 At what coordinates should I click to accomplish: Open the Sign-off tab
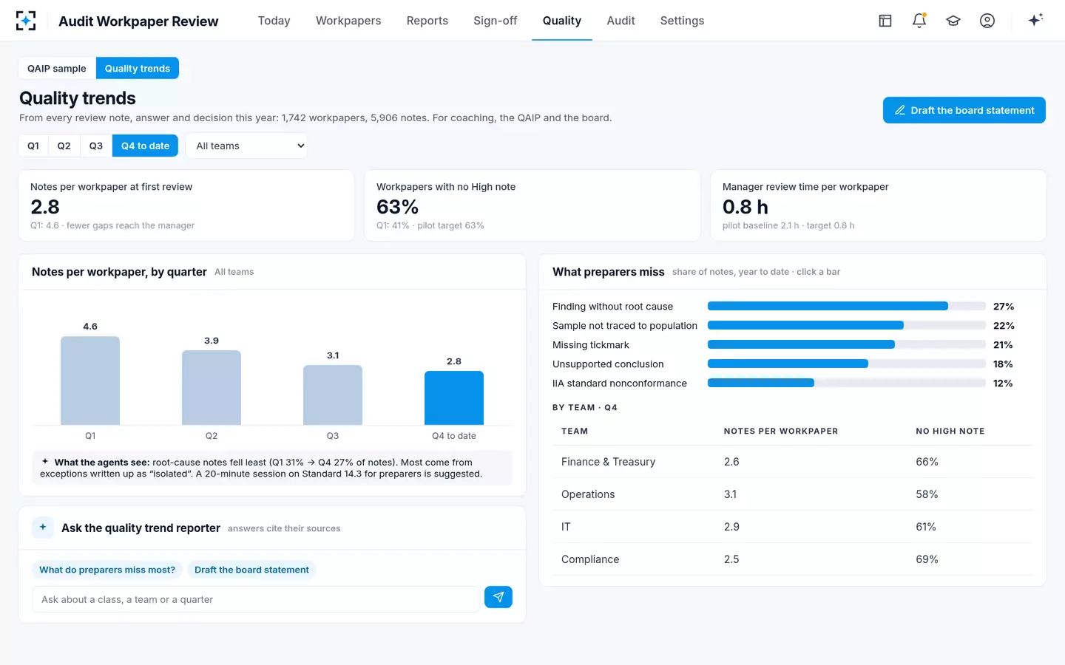pyautogui.click(x=496, y=21)
